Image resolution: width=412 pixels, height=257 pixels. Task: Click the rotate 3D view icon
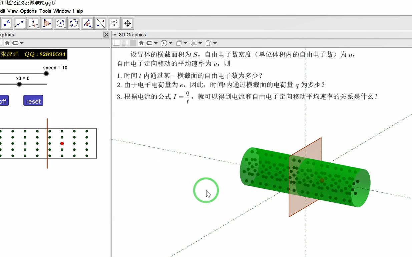click(x=164, y=43)
